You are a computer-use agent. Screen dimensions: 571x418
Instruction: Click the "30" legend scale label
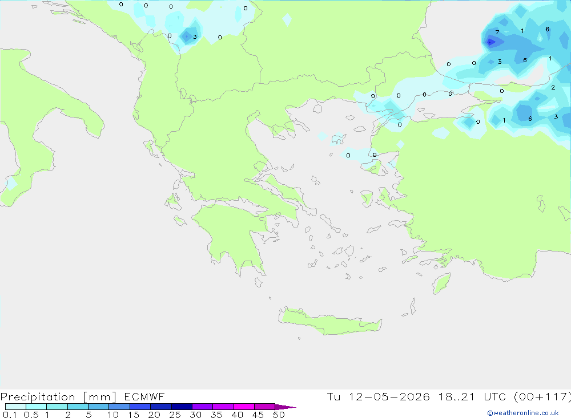[x=196, y=415]
